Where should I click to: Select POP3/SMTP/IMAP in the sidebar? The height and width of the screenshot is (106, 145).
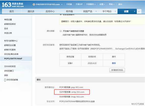[16, 59]
